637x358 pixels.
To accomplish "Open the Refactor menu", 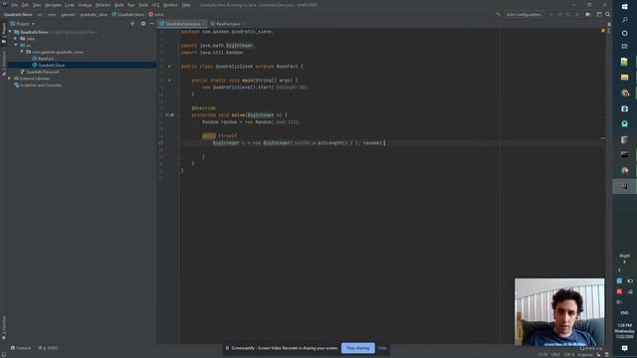I will pyautogui.click(x=103, y=5).
